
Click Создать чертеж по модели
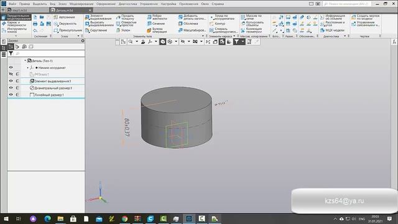[366, 17]
